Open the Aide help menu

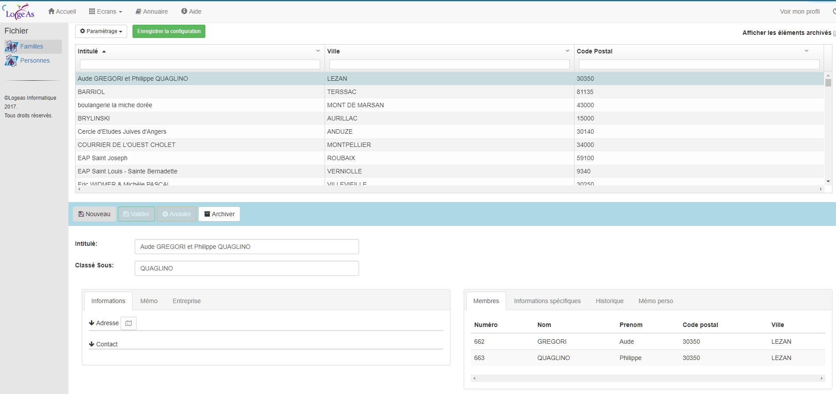pos(191,11)
